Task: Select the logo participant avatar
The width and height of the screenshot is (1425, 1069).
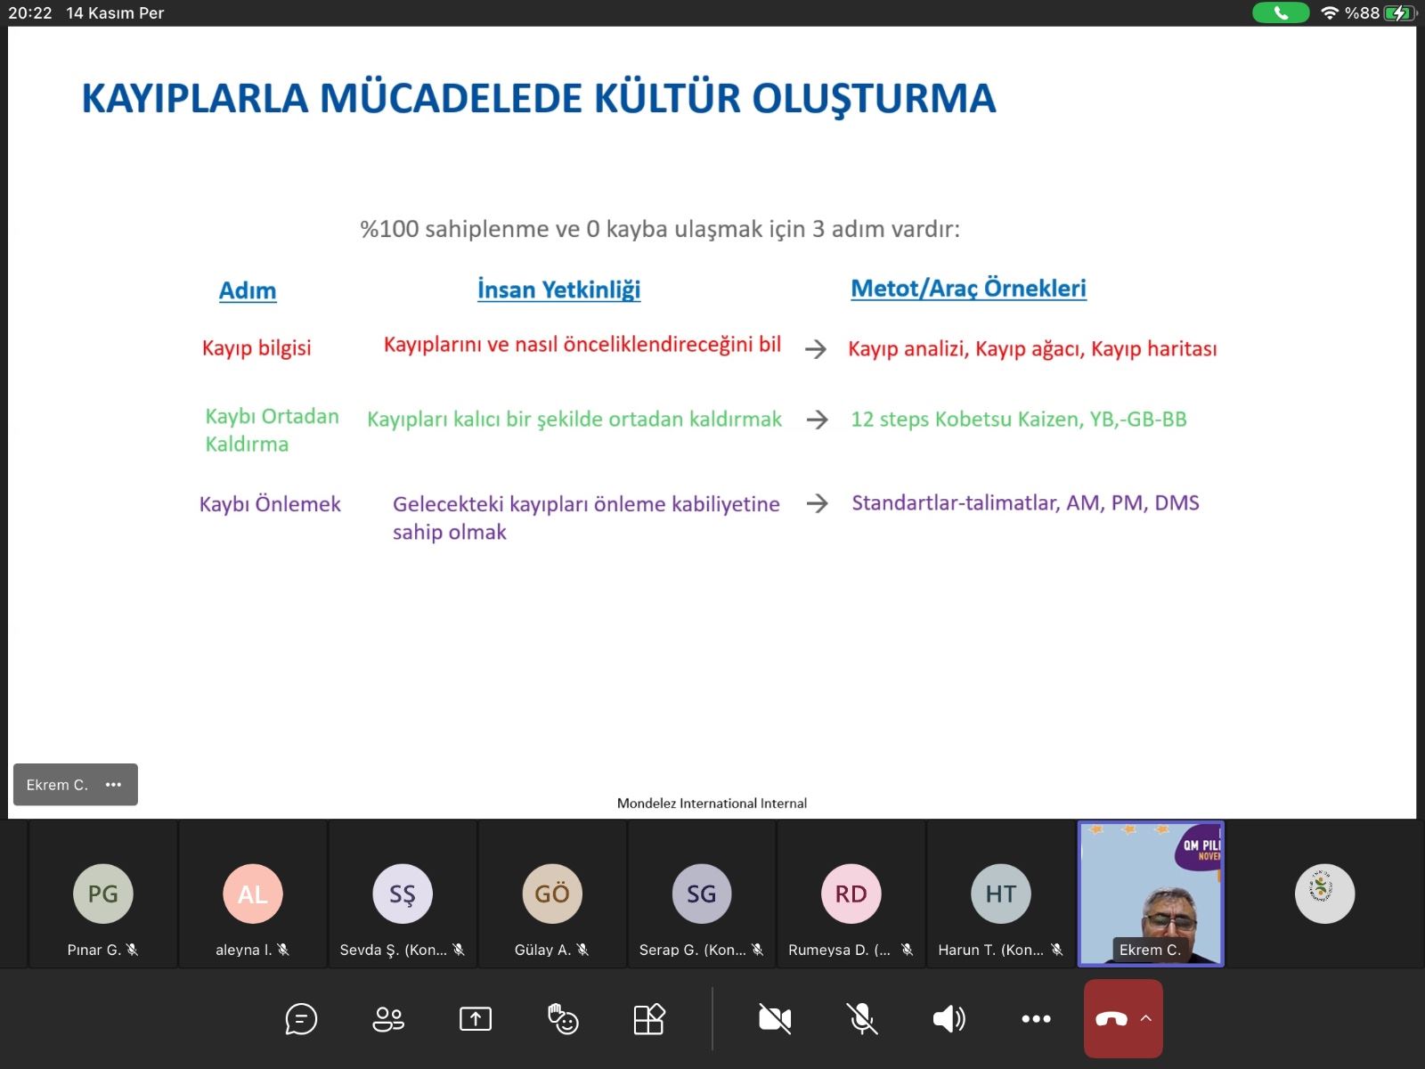Action: click(1324, 894)
